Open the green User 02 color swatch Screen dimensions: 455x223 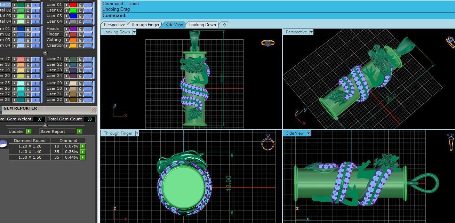73,10
